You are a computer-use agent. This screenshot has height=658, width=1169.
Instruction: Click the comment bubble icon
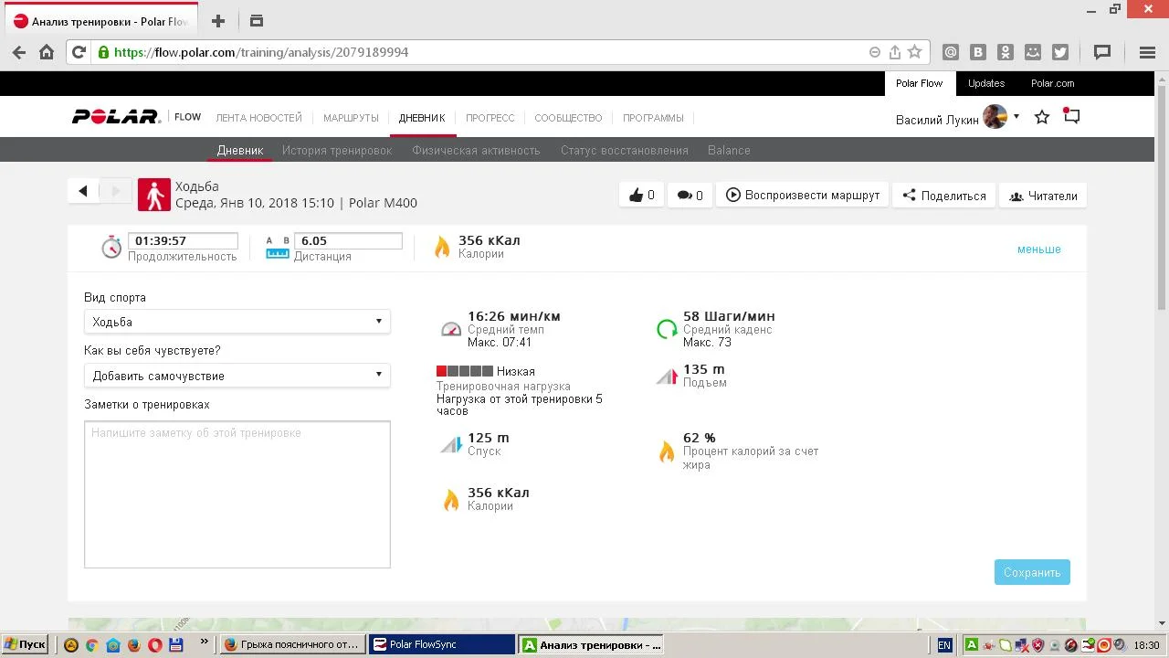pyautogui.click(x=684, y=196)
